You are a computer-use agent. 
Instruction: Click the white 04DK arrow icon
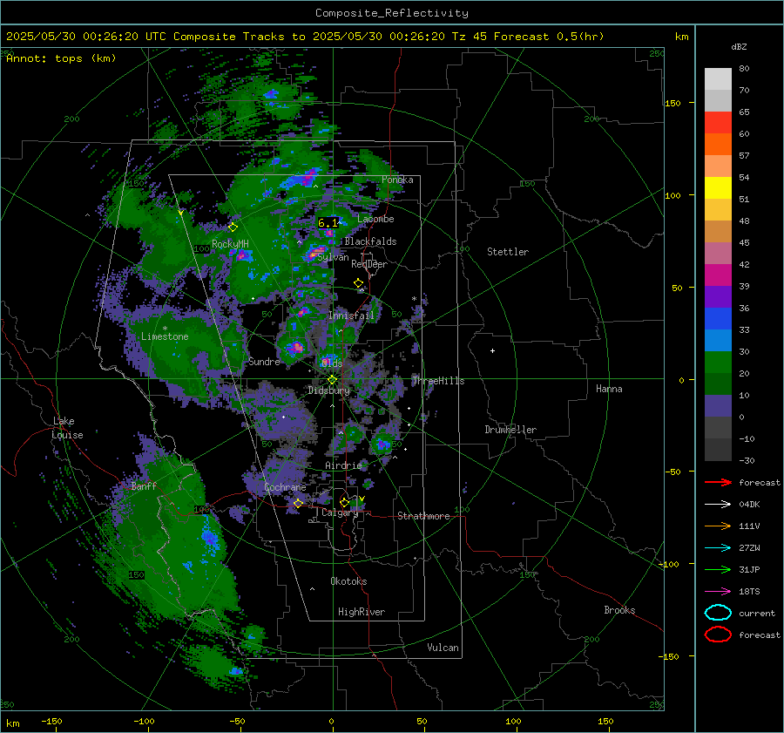point(718,504)
